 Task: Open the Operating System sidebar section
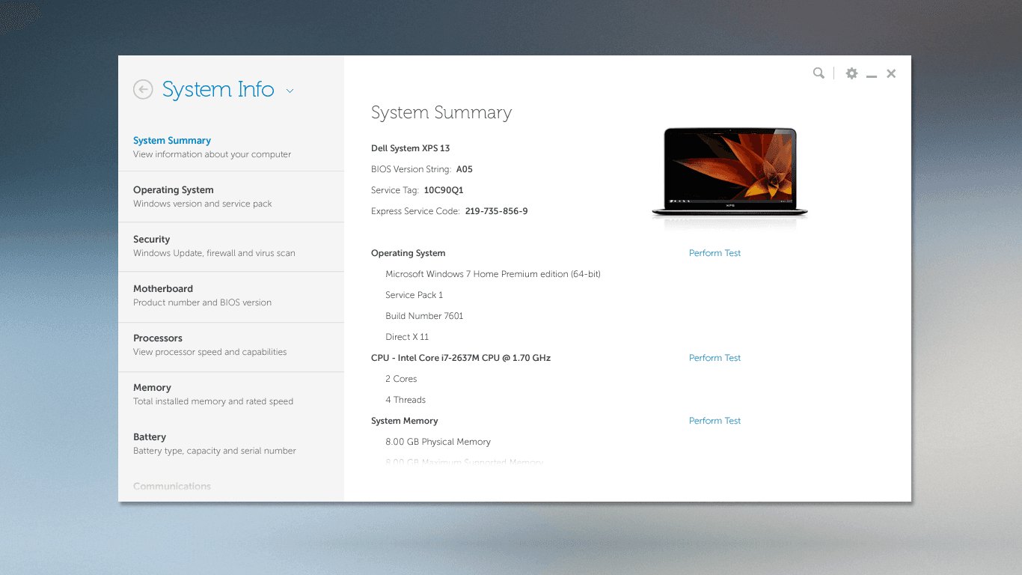231,197
